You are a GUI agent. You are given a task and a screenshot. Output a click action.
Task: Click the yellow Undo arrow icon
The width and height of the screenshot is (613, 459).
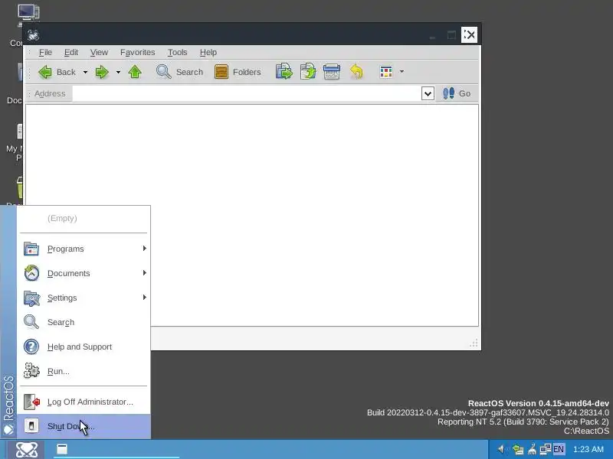[356, 72]
